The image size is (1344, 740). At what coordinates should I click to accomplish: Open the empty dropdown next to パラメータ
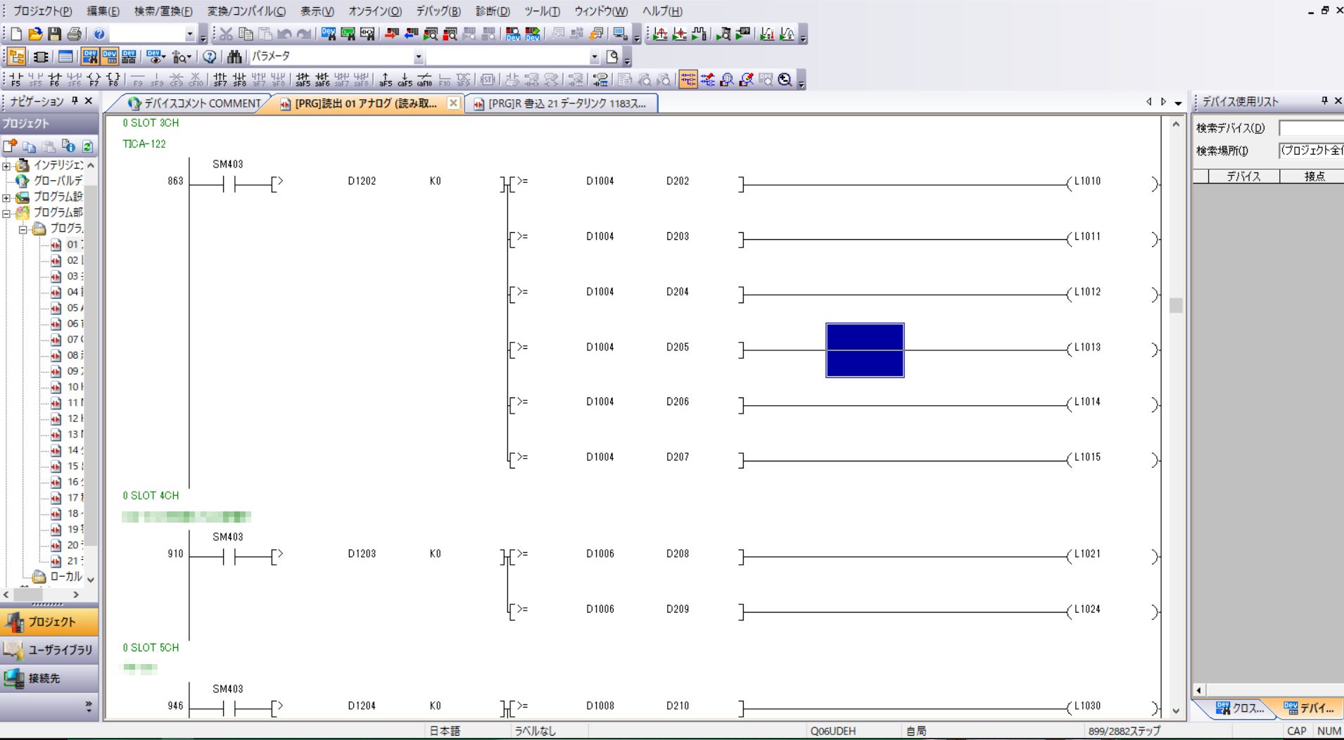[x=595, y=57]
